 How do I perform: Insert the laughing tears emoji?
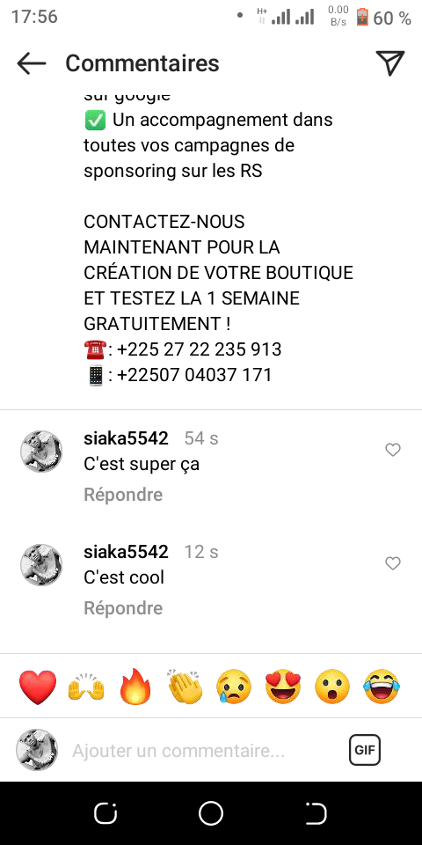tap(382, 687)
